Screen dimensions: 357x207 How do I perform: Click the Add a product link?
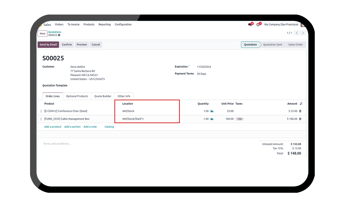(x=53, y=127)
